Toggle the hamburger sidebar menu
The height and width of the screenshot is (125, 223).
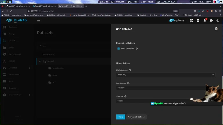point(39,21)
